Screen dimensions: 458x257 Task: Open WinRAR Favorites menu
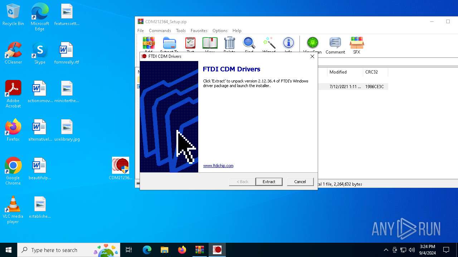(x=199, y=31)
